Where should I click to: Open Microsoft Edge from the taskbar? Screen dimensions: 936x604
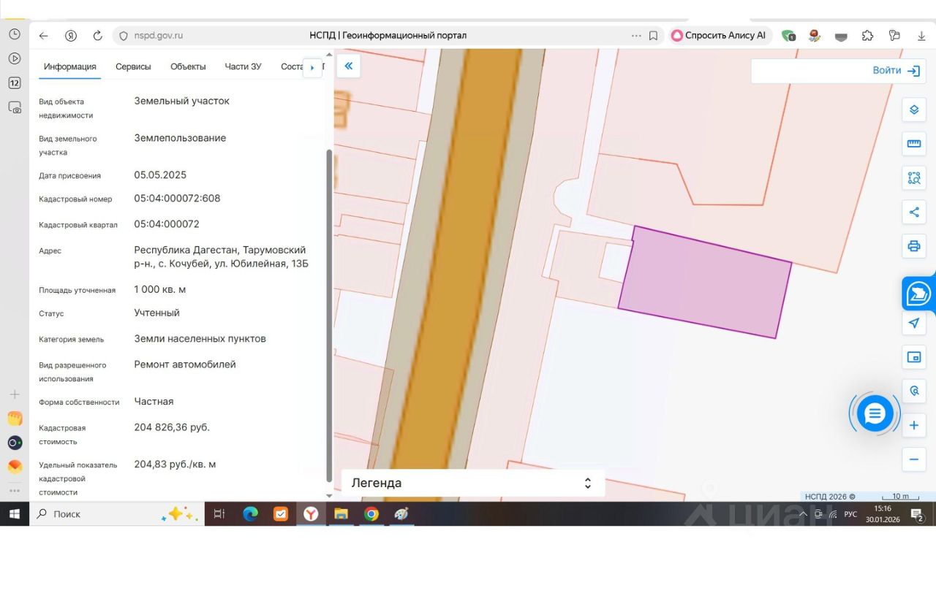(250, 514)
